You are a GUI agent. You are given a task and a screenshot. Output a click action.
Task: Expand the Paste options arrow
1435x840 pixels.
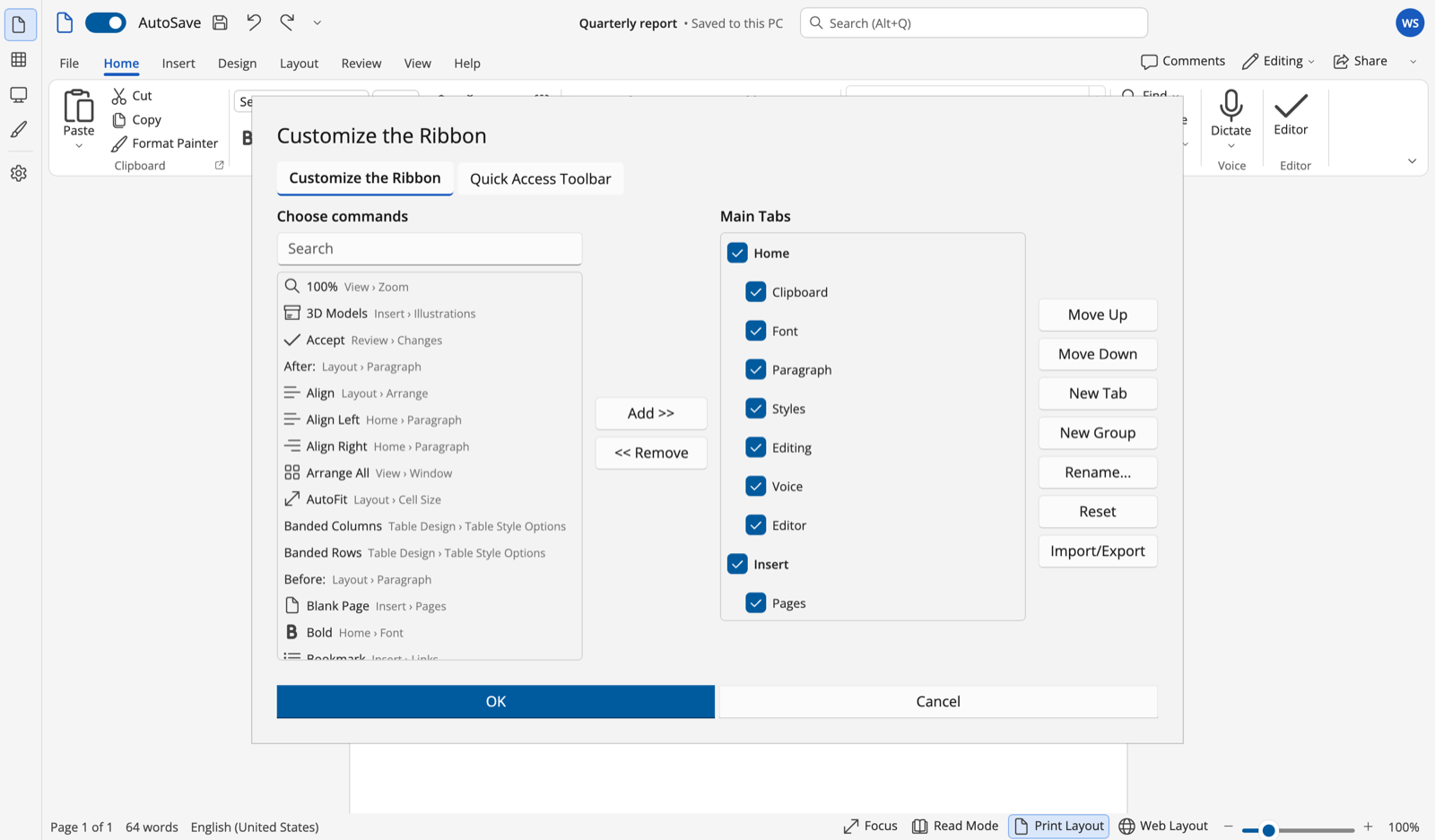coord(79,146)
